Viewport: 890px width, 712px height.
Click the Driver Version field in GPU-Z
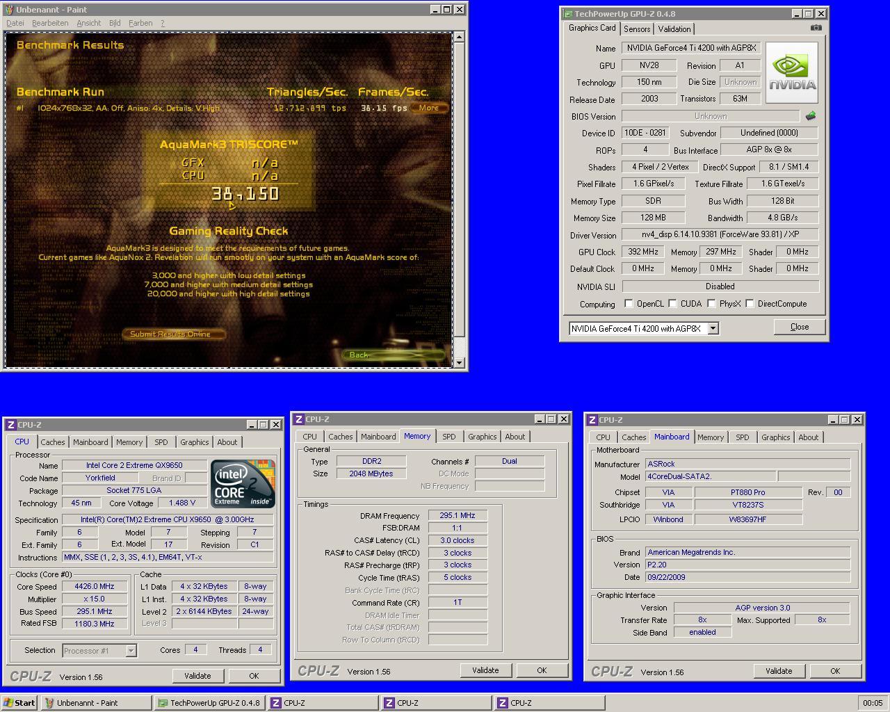pyautogui.click(x=720, y=234)
